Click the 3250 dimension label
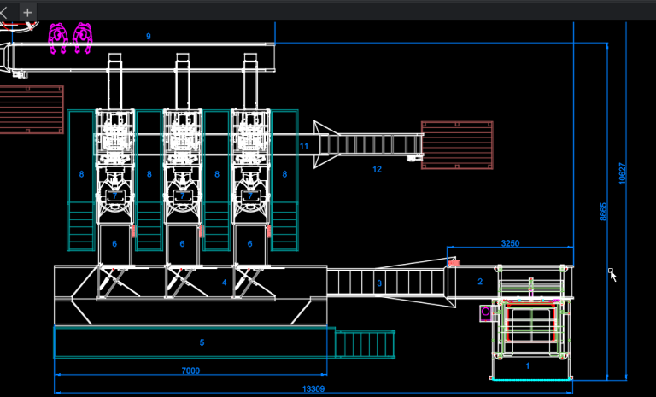 pos(509,243)
